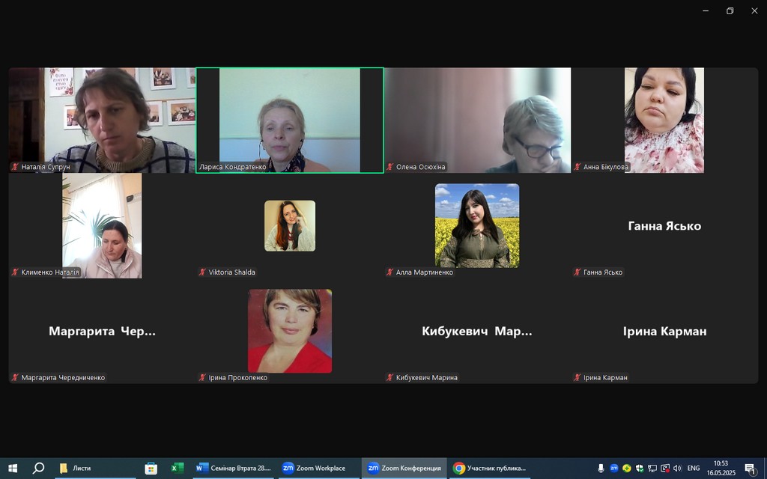Open the Microsoft Store taskbar icon
The width and height of the screenshot is (767, 479).
151,469
